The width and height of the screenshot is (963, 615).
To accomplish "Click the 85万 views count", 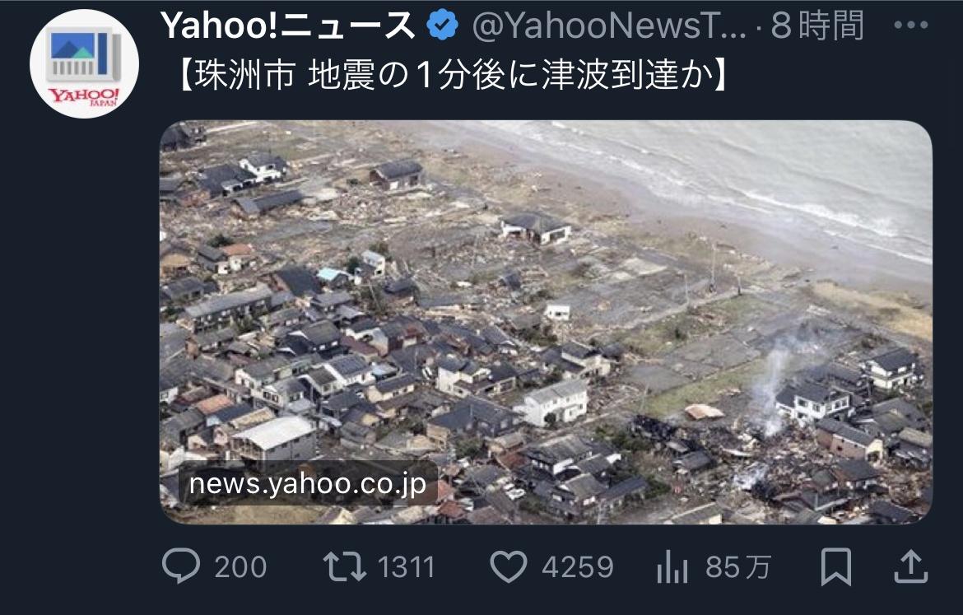I will point(737,567).
